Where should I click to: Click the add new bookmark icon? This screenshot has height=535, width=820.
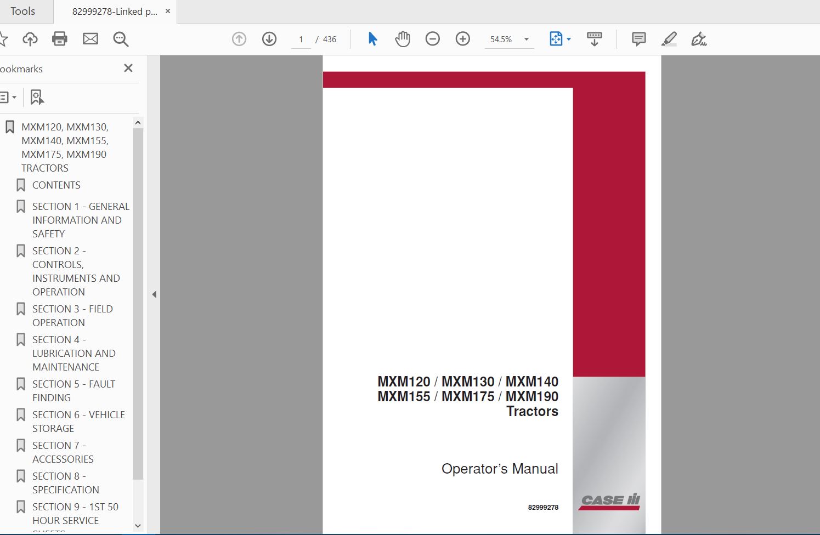37,98
